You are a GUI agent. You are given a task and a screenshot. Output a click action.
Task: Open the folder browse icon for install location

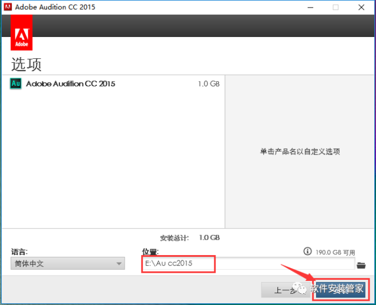(361, 265)
